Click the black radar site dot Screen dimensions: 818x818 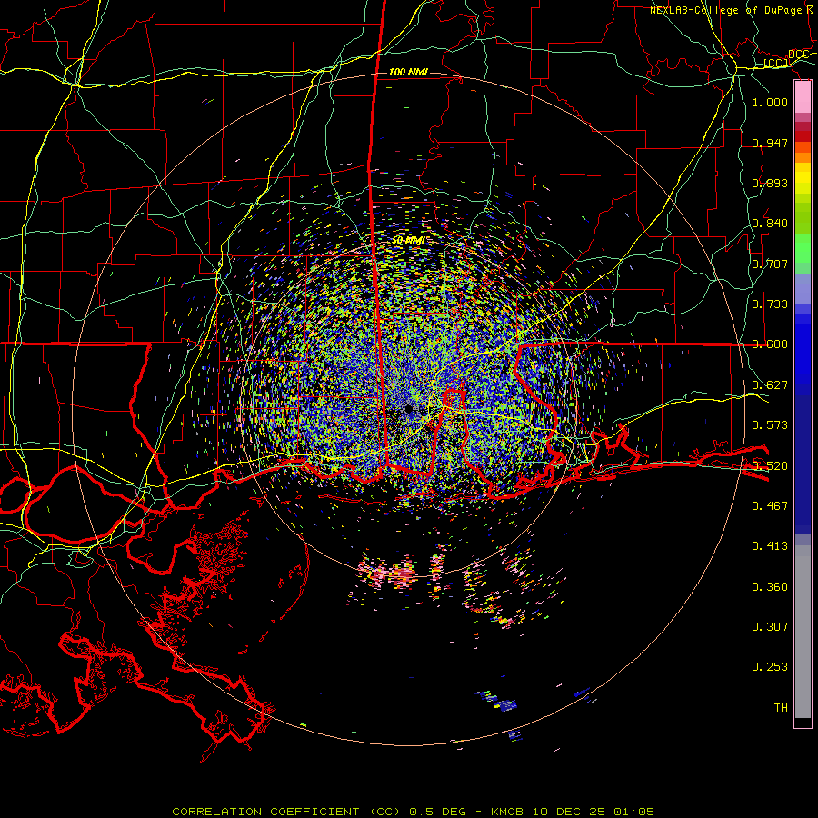point(408,409)
